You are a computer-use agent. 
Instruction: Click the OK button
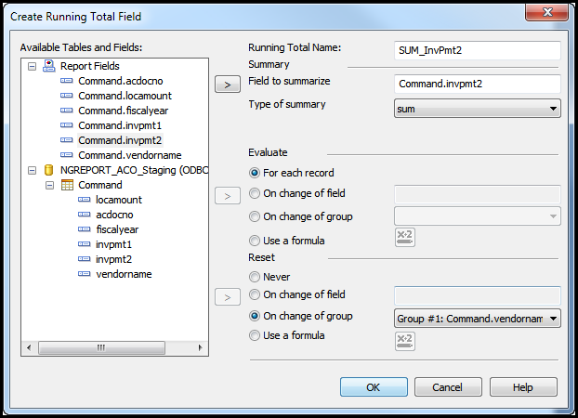tap(374, 387)
